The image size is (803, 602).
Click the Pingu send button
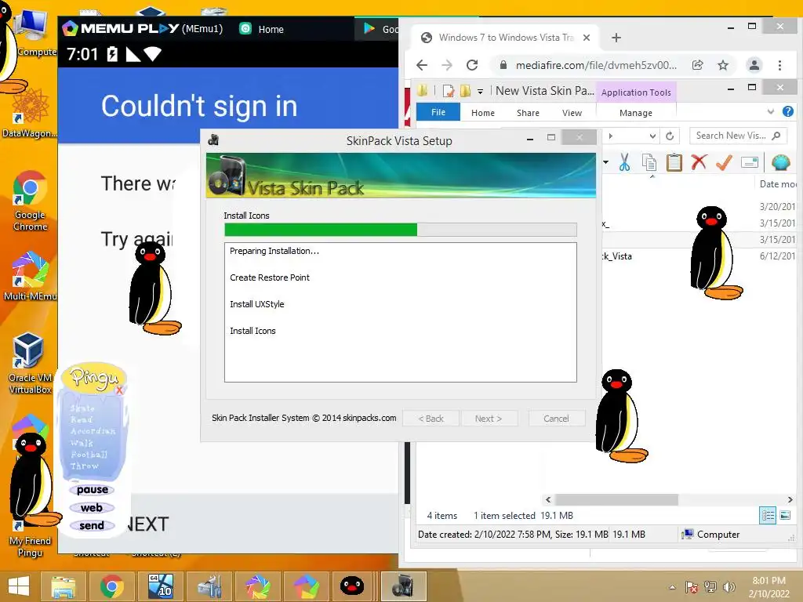[x=93, y=525]
